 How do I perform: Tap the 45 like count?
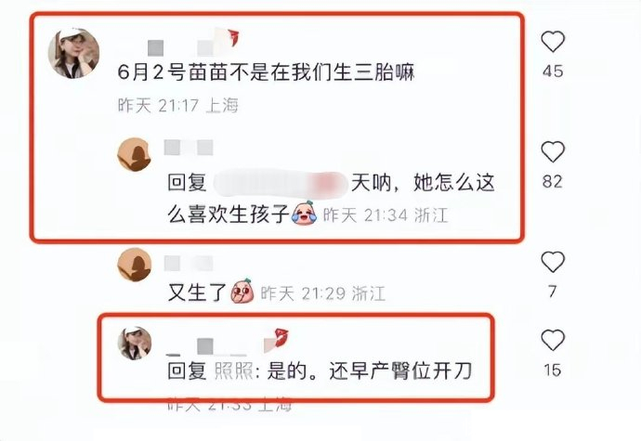(553, 71)
